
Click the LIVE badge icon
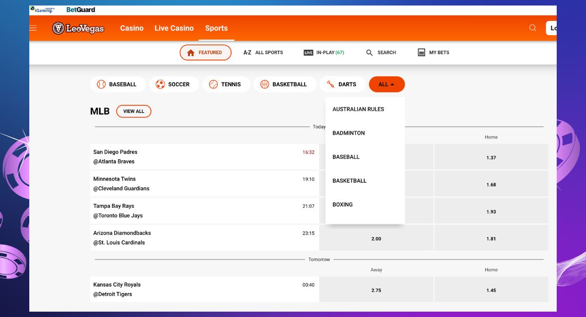[x=308, y=53]
